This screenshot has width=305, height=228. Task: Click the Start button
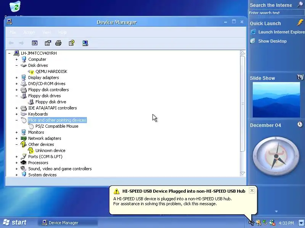click(15, 222)
